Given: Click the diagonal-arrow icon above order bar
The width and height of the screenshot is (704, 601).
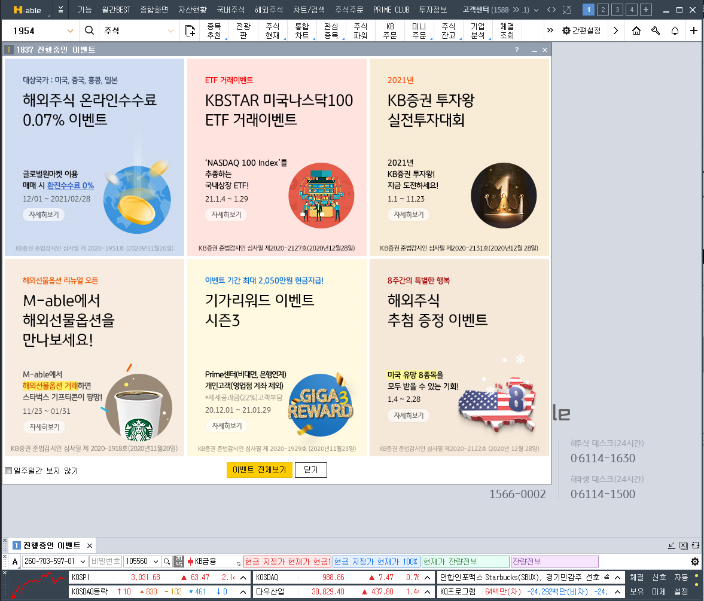Looking at the screenshot, I should pyautogui.click(x=672, y=545).
